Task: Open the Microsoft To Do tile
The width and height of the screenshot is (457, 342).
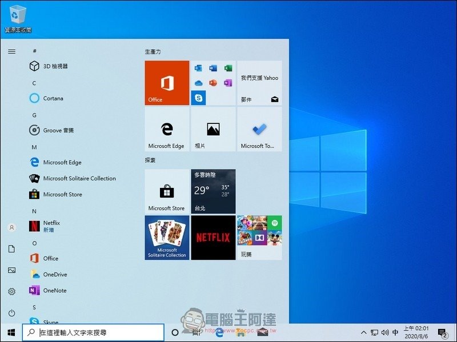Action: coord(259,129)
